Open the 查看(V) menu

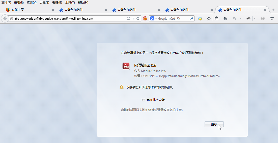(32, 3)
